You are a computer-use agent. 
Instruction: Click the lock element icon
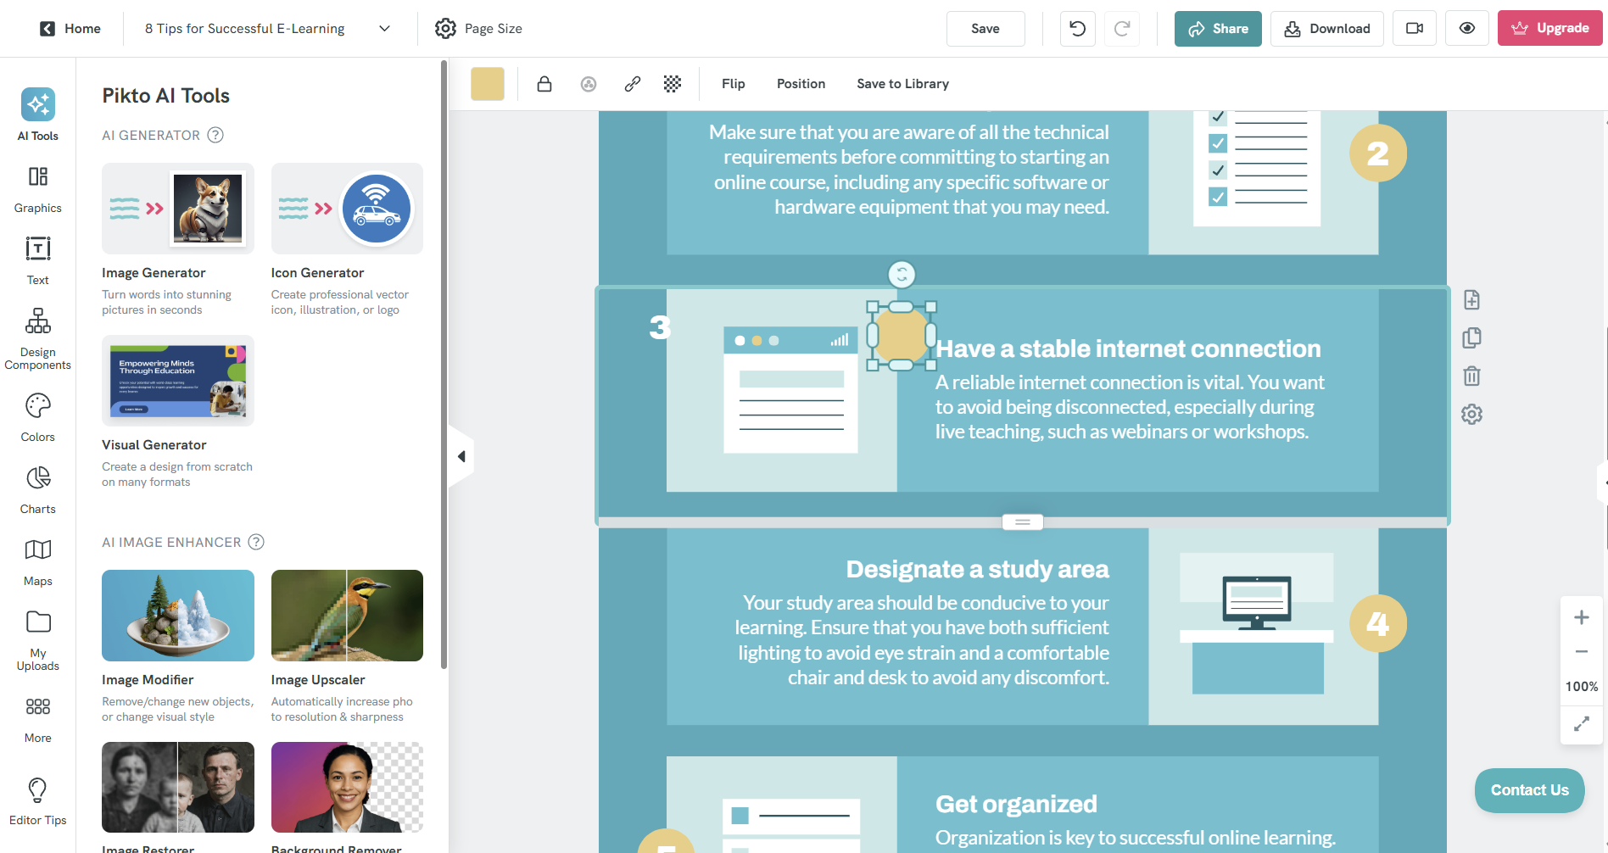[x=544, y=84]
